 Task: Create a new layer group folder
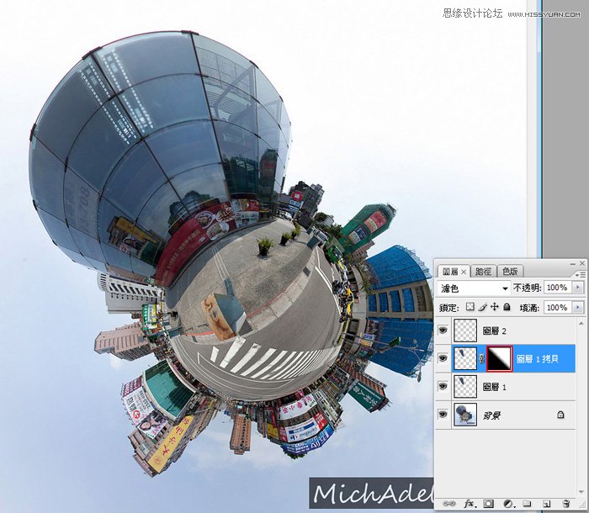527,503
